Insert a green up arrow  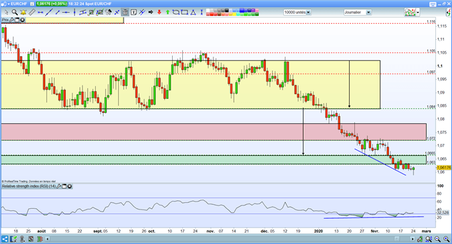168,13
